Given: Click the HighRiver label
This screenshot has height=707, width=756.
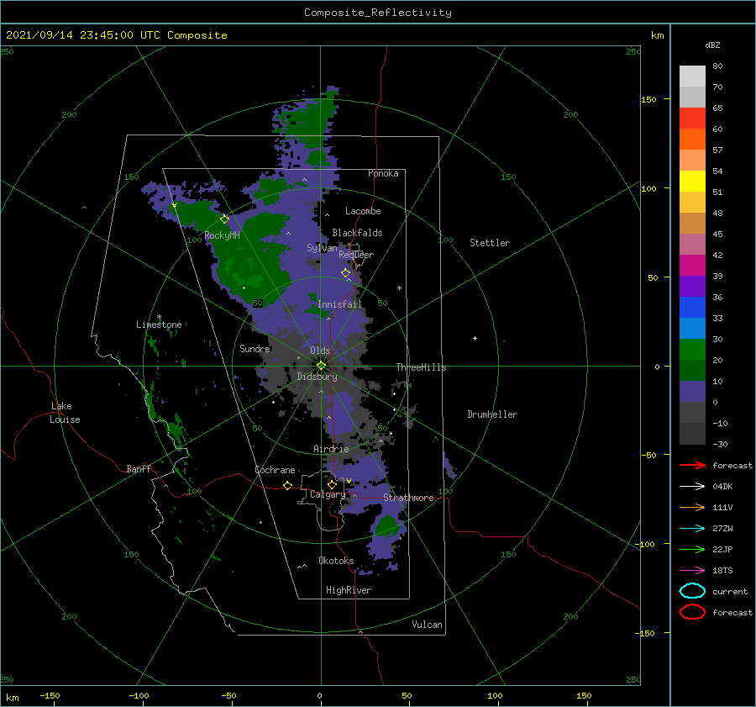Looking at the screenshot, I should click(x=349, y=590).
